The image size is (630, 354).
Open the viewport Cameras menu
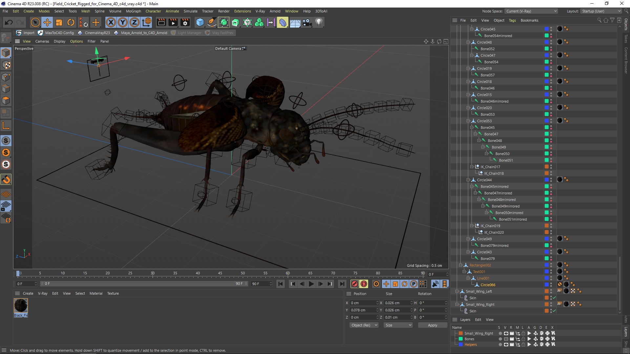(x=42, y=41)
